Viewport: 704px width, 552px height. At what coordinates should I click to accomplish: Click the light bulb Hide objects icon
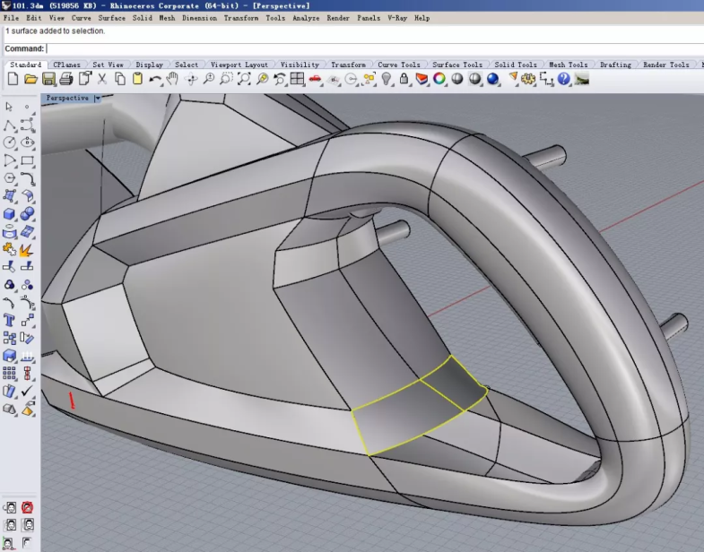[x=387, y=79]
